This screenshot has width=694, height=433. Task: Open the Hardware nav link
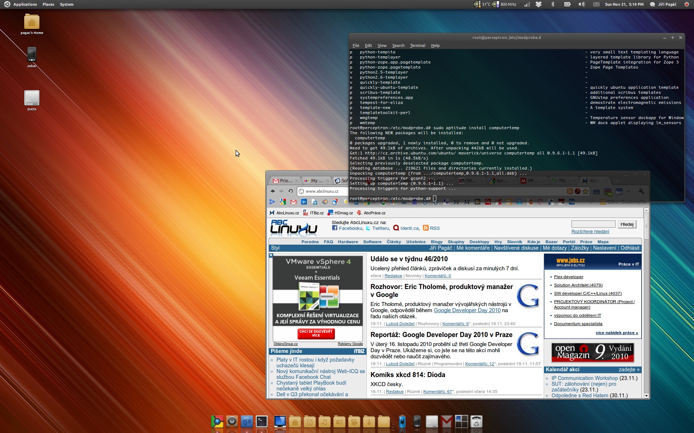348,242
